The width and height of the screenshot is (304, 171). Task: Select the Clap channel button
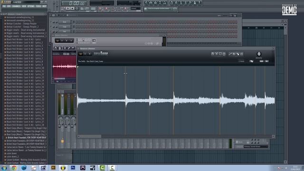point(65,27)
